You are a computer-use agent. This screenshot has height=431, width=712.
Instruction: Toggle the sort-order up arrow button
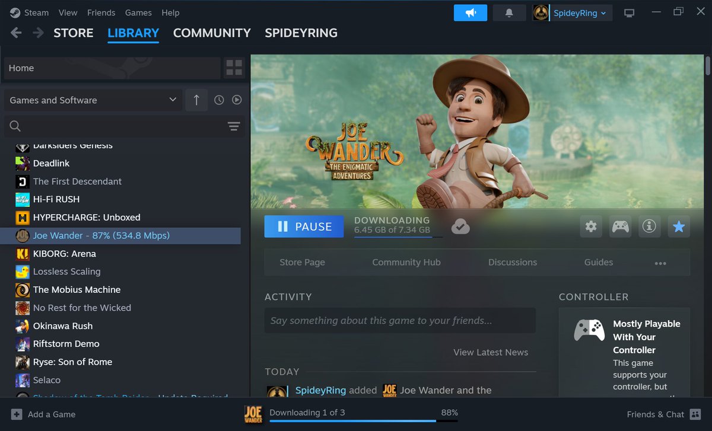coord(196,100)
